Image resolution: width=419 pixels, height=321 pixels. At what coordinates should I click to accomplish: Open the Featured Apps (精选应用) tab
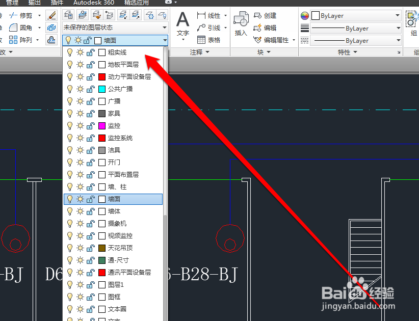click(x=137, y=3)
